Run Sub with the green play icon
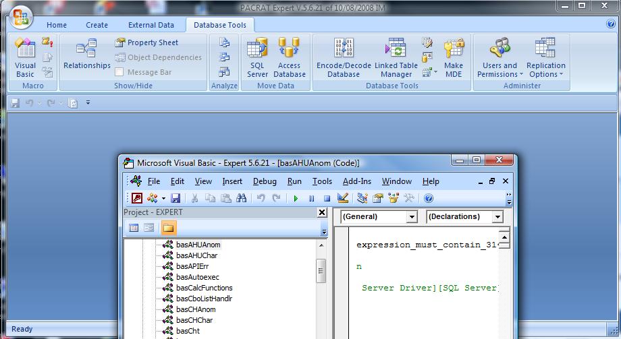Viewport: 621px width, 339px height. [296, 199]
